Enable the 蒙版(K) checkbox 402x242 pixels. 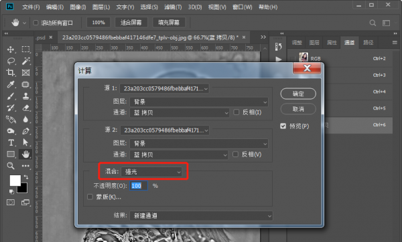click(x=90, y=197)
